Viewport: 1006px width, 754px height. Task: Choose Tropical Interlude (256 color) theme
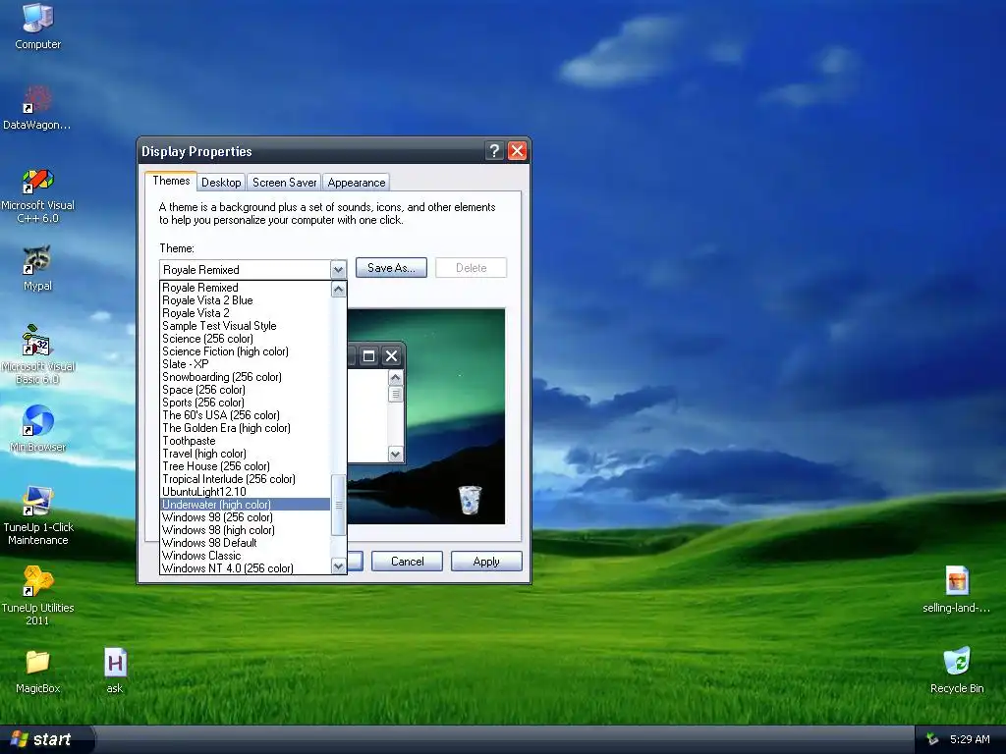[x=245, y=479]
